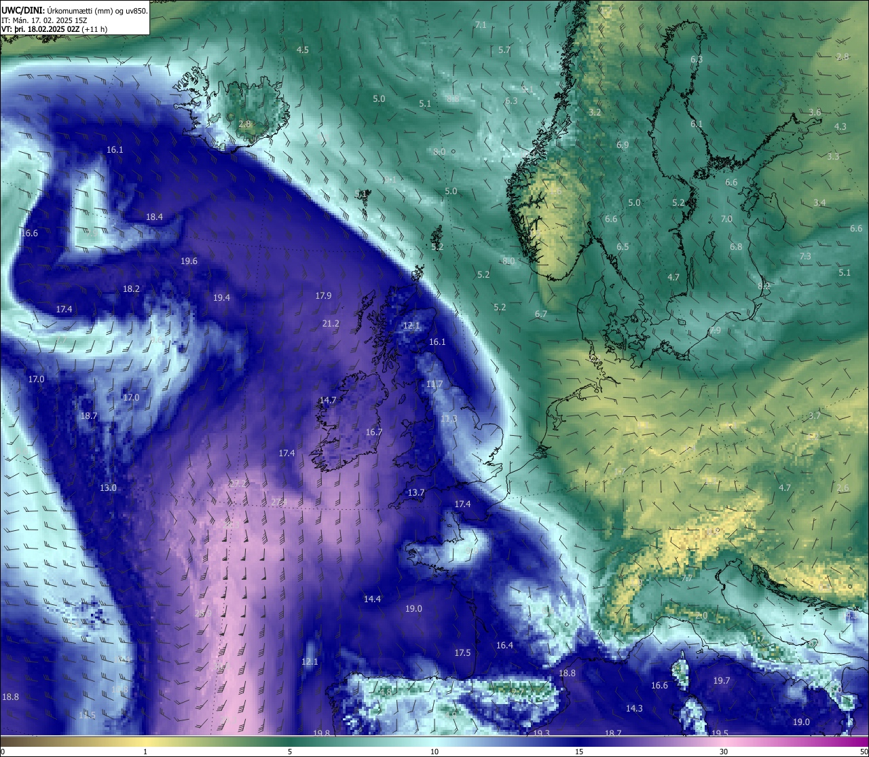Click the colour scale tick label '50'
Screen dimensions: 869x757
(864, 752)
